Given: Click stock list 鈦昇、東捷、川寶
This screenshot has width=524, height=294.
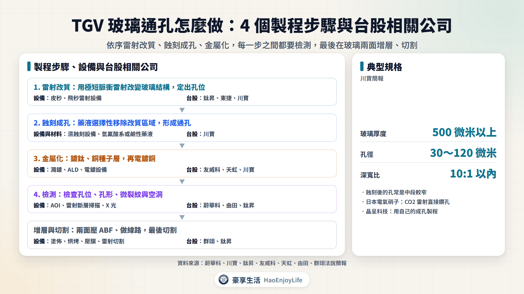Looking at the screenshot, I should tap(226, 98).
